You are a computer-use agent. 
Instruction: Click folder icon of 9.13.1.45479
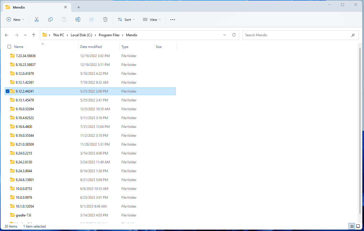pyautogui.click(x=12, y=100)
